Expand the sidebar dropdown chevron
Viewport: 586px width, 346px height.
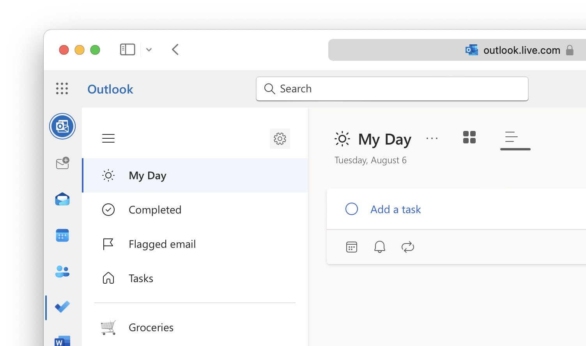[149, 49]
